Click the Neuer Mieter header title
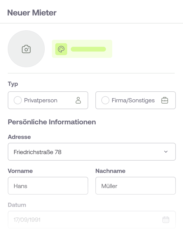 tap(32, 12)
